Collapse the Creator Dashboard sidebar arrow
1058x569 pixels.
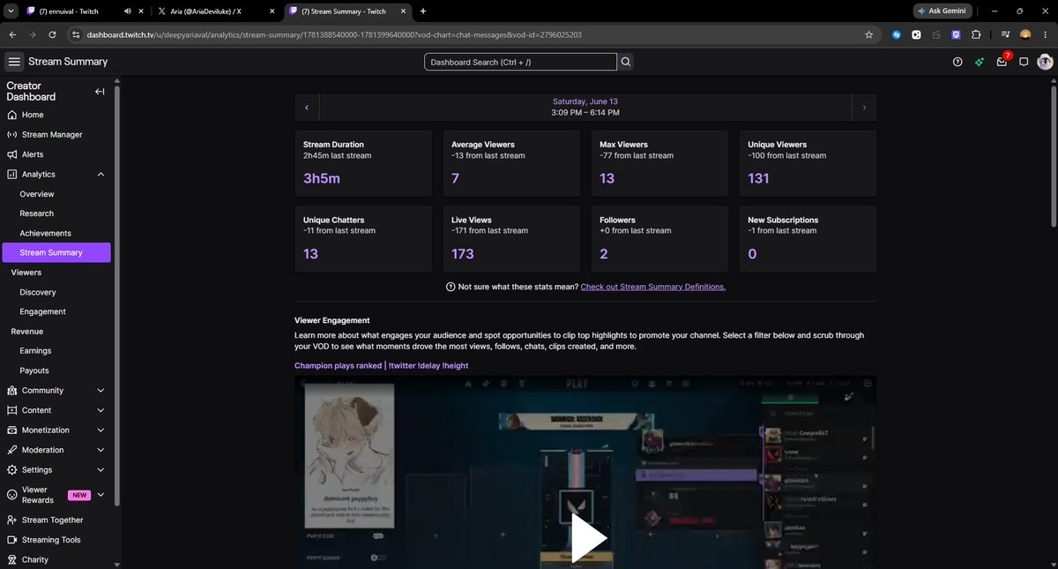point(100,92)
